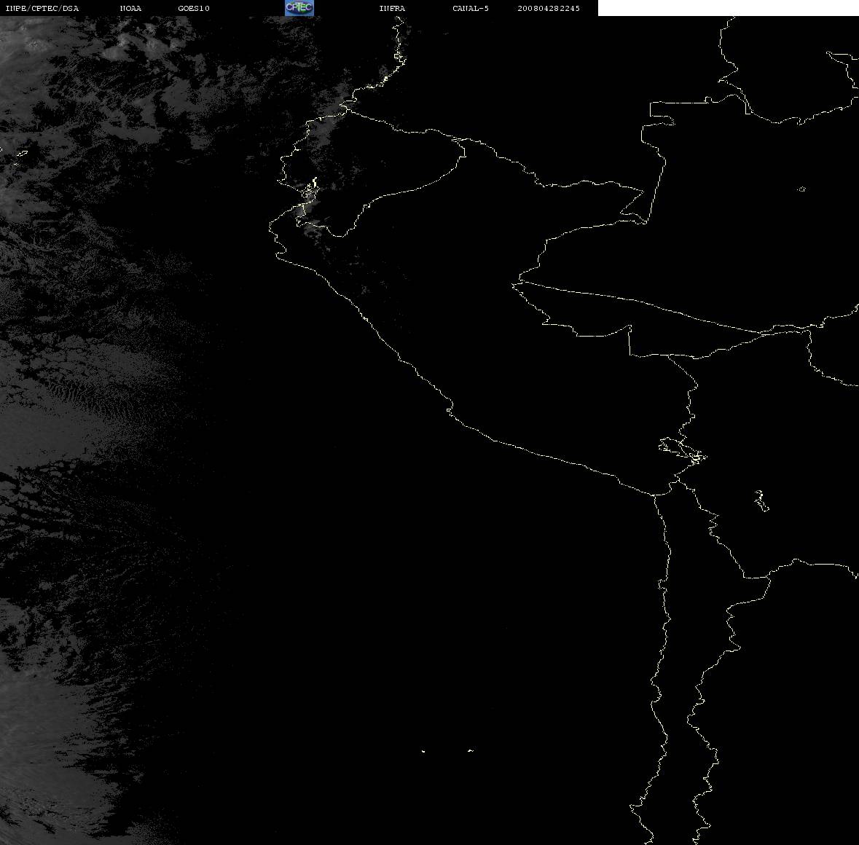The height and width of the screenshot is (845, 859).
Task: Select the CANAL-5 channel label
Action: pyautogui.click(x=471, y=8)
